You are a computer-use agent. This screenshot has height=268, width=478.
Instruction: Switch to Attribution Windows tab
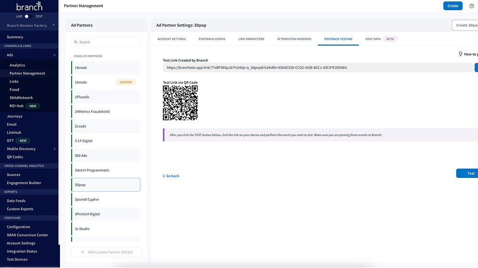(294, 39)
